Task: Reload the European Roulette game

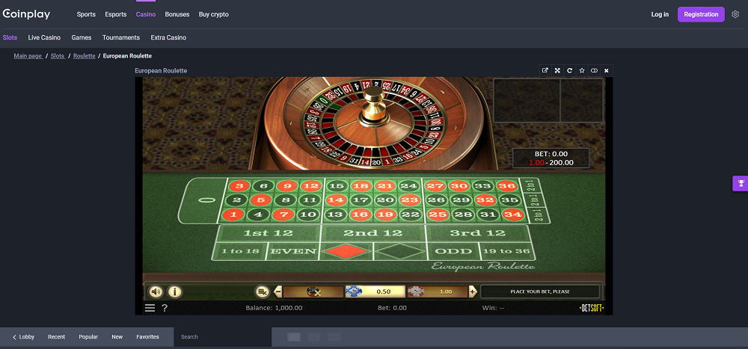Action: pyautogui.click(x=569, y=70)
